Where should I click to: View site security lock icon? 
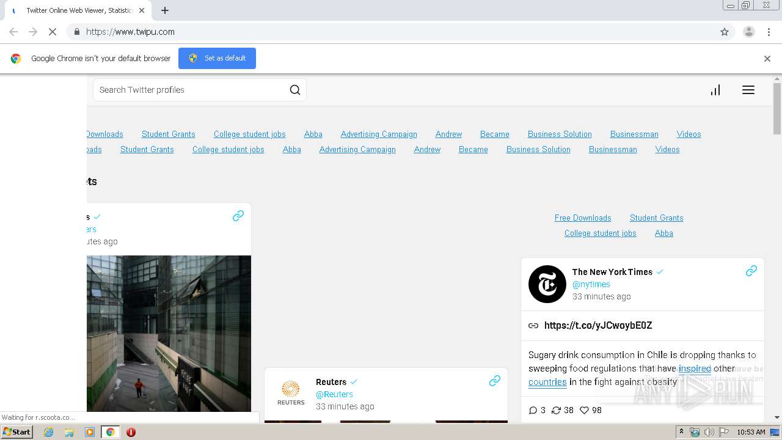point(76,32)
